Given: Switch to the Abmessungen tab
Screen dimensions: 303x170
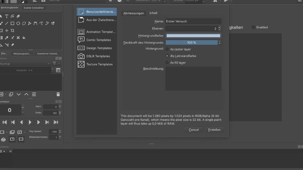Looking at the screenshot, I should (134, 13).
